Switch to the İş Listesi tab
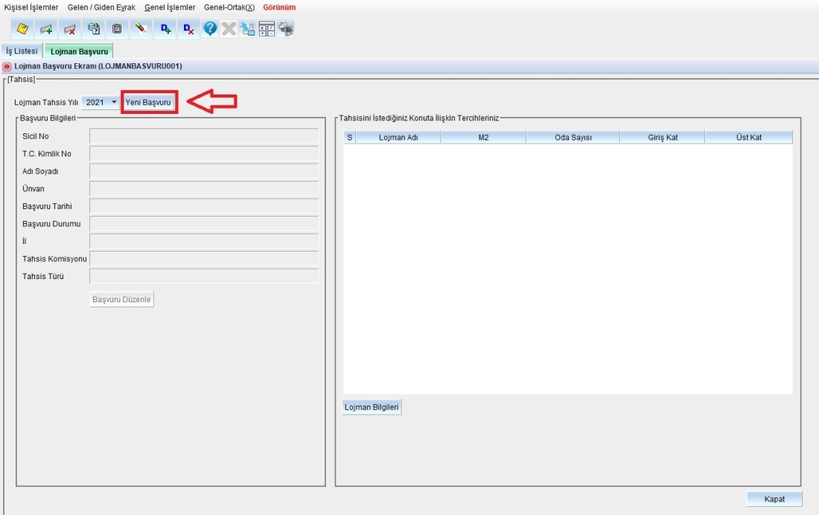 (22, 51)
